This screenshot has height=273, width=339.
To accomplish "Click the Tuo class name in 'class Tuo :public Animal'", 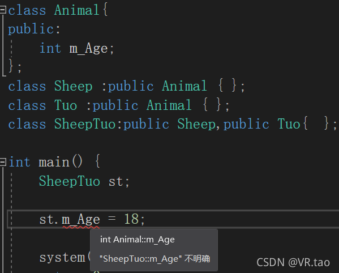I will 66,105.
